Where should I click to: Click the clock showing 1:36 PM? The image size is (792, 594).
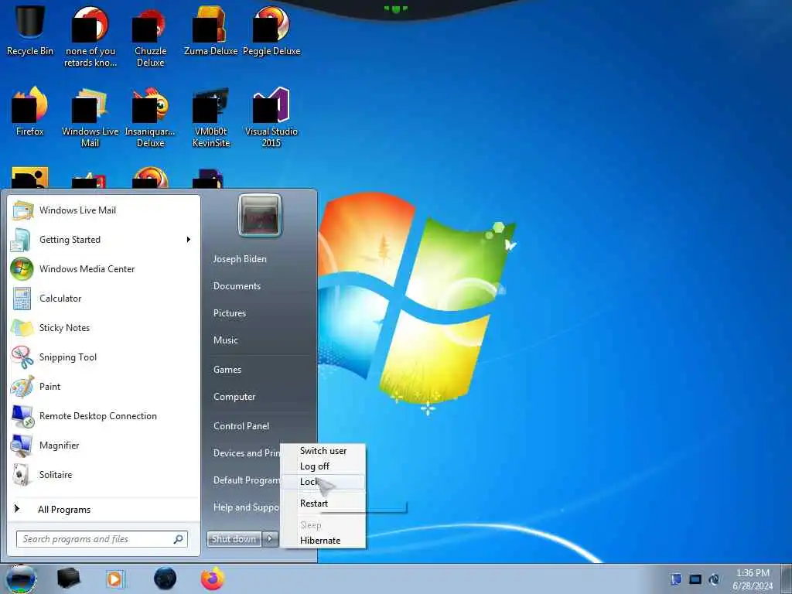pyautogui.click(x=753, y=573)
